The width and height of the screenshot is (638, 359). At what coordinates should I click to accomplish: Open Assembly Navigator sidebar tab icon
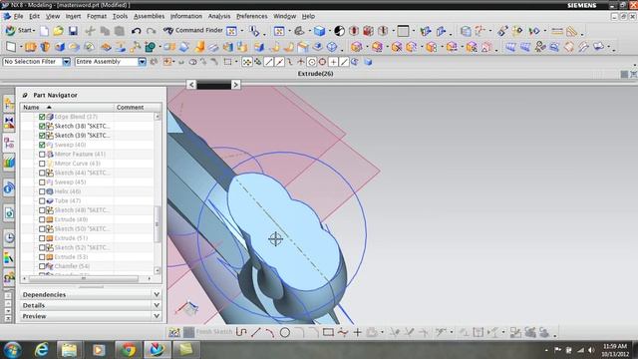[9, 104]
